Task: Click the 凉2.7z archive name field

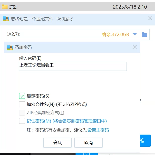Action: [53, 34]
